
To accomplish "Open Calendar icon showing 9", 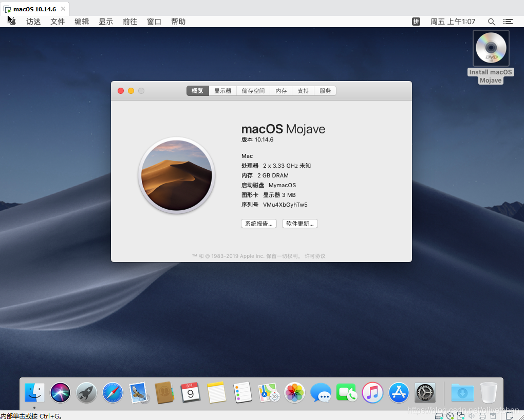I will point(191,393).
